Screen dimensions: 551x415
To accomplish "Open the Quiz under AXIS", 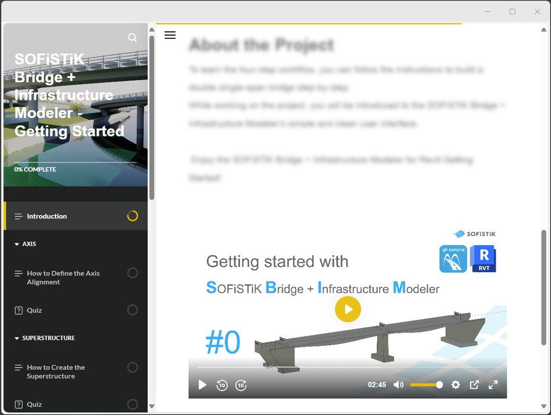I will (x=76, y=310).
